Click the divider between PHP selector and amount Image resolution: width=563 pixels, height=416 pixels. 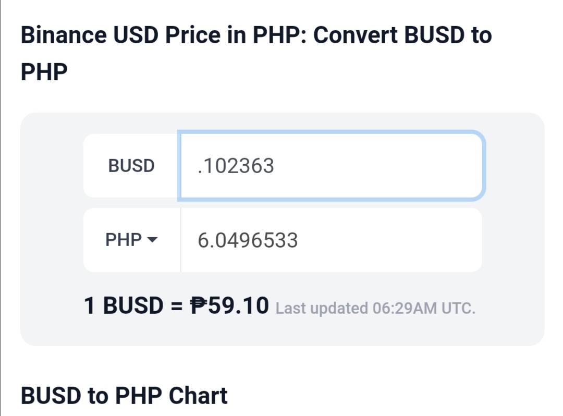(x=180, y=240)
